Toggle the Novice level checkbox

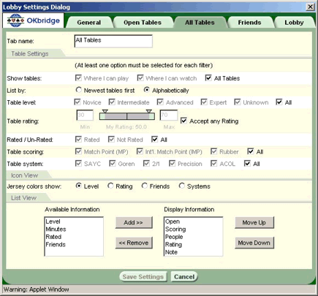click(77, 102)
